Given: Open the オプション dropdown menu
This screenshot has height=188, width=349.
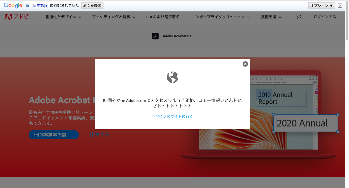Looking at the screenshot, I should point(322,5).
